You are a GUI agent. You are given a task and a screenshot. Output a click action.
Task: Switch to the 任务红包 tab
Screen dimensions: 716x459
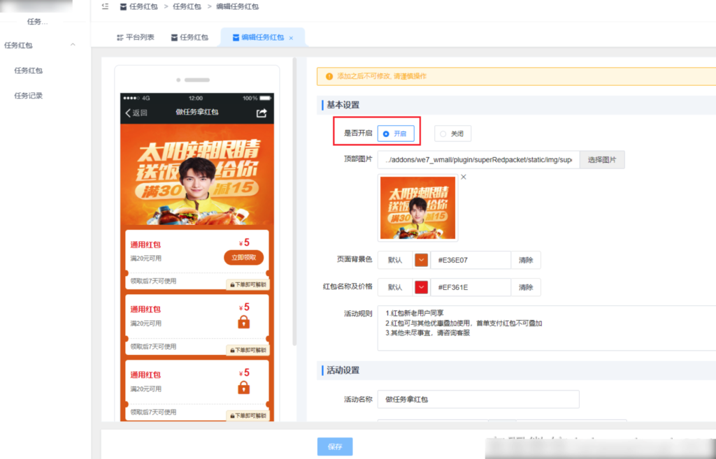pyautogui.click(x=189, y=38)
